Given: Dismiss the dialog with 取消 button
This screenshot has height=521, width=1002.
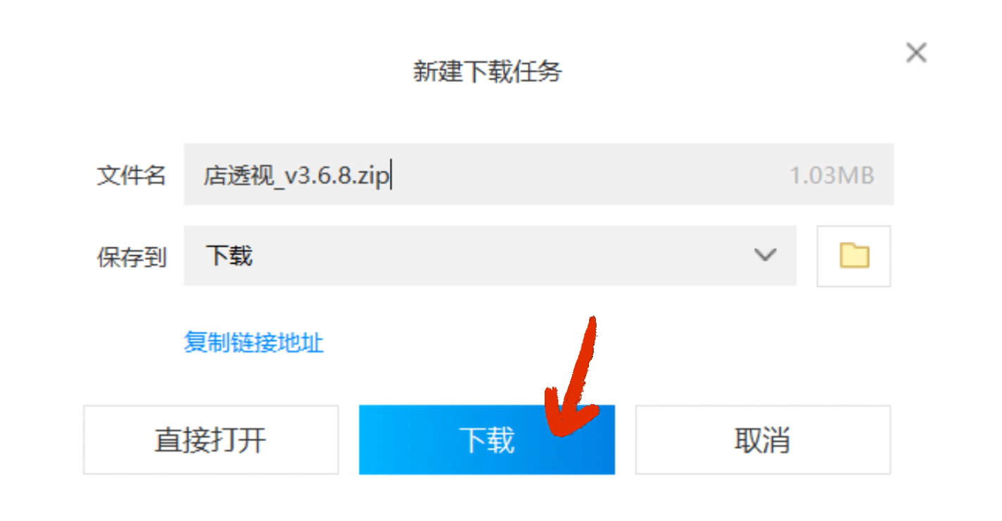Looking at the screenshot, I should [763, 439].
